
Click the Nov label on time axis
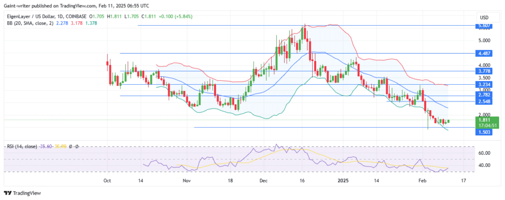(x=186, y=181)
